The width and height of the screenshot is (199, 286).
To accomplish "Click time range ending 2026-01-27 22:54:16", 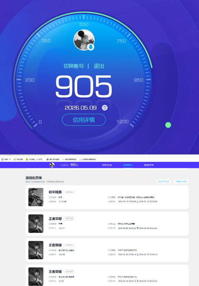I will click(138, 254).
